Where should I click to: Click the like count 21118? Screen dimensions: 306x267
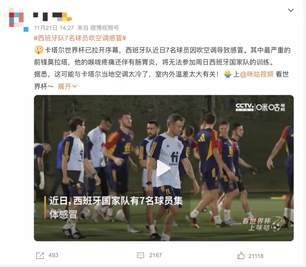256,256
